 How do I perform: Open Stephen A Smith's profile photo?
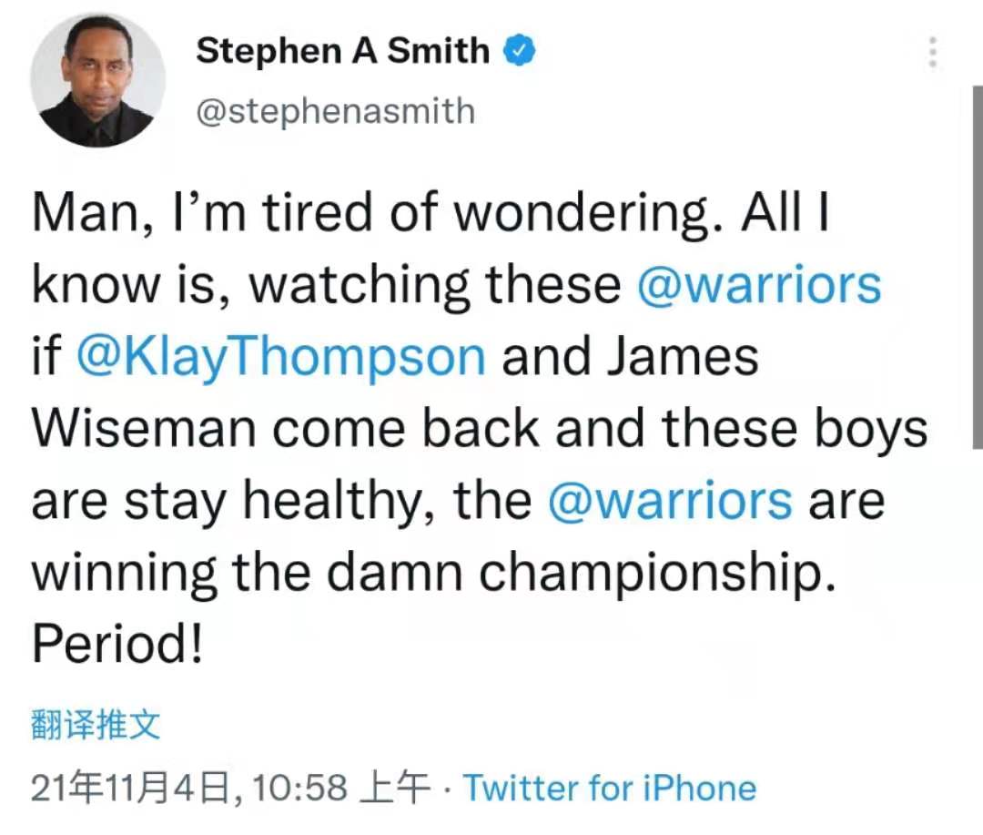97,81
